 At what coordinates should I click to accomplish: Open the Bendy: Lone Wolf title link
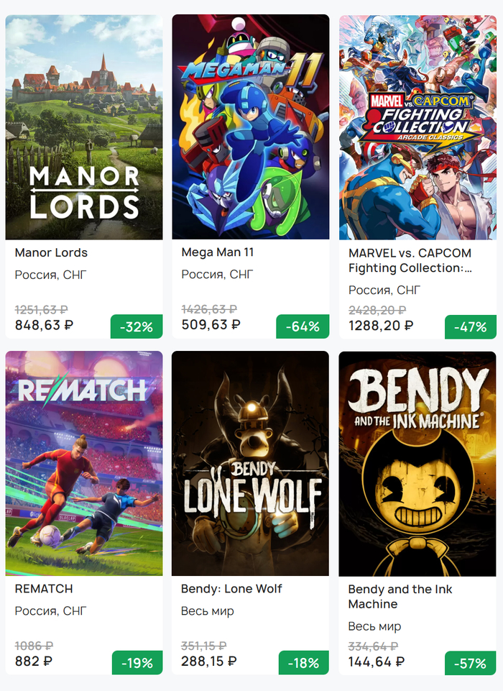(x=231, y=588)
